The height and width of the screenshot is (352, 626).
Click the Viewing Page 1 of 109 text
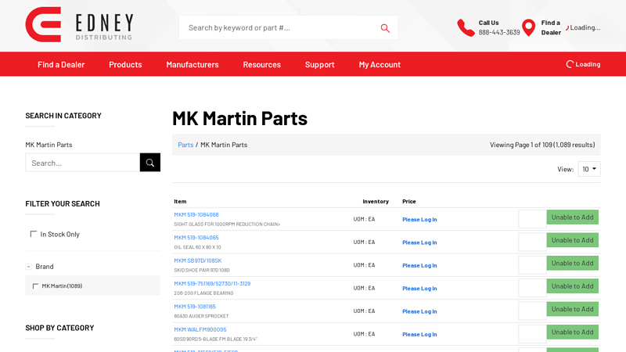542,145
